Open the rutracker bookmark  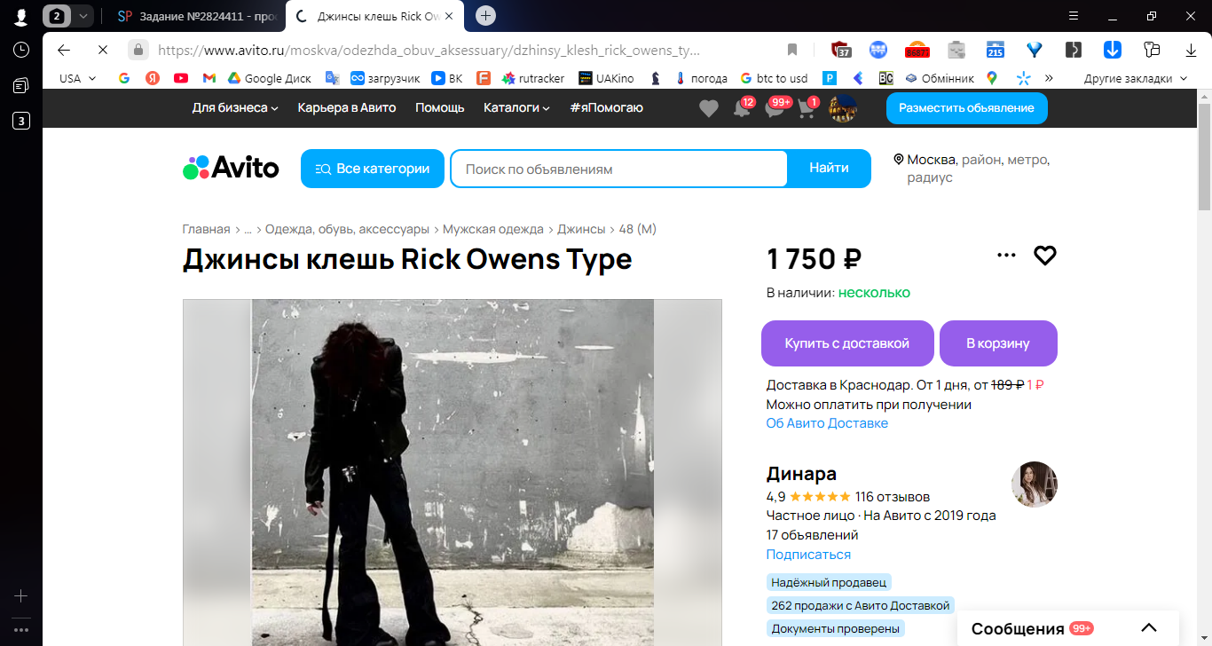tap(532, 78)
